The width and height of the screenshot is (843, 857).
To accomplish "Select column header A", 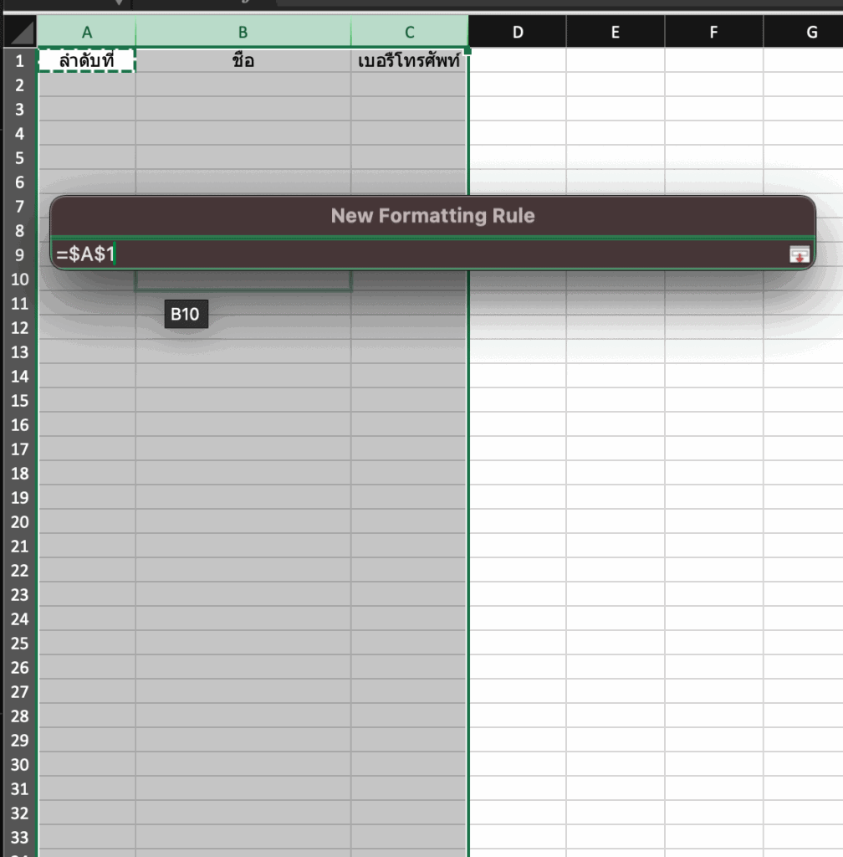I will tap(86, 31).
